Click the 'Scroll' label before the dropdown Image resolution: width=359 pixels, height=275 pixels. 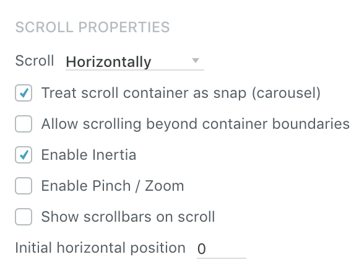[35, 61]
